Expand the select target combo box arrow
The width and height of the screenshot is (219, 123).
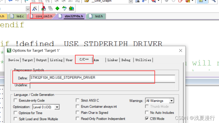tap(28, 9)
